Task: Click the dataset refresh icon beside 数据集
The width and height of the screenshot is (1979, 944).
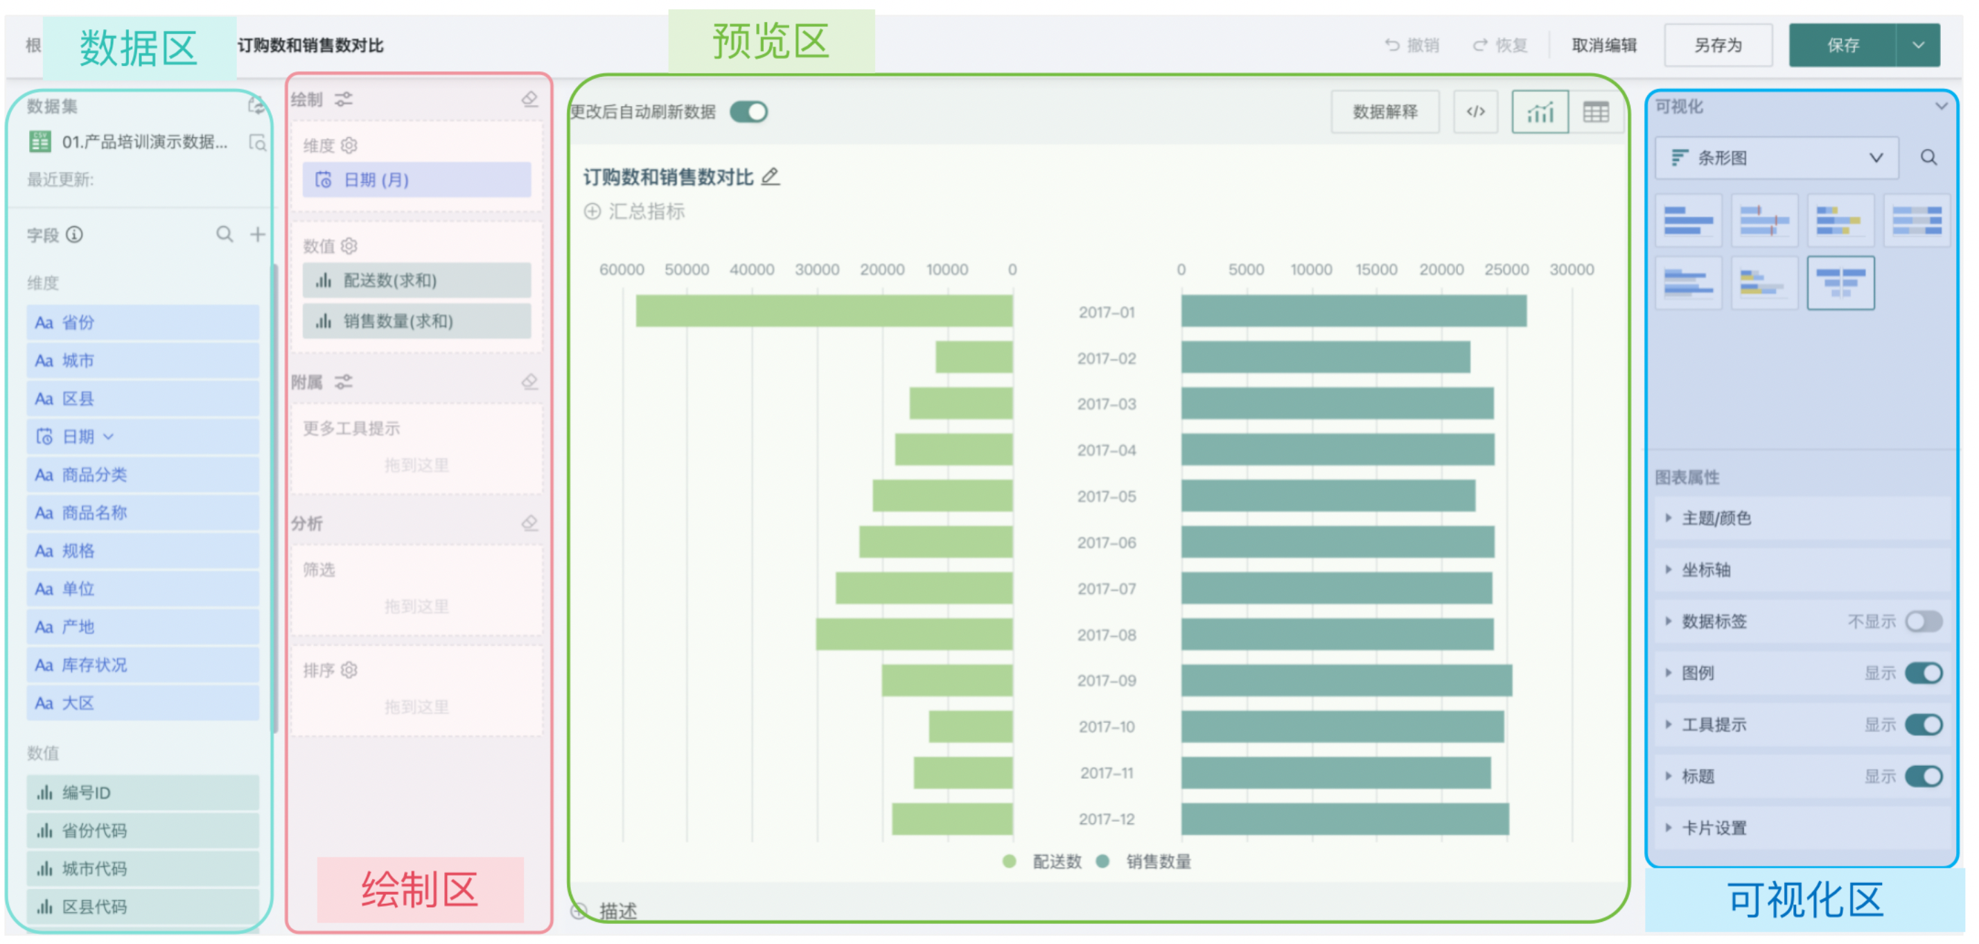Action: click(256, 105)
